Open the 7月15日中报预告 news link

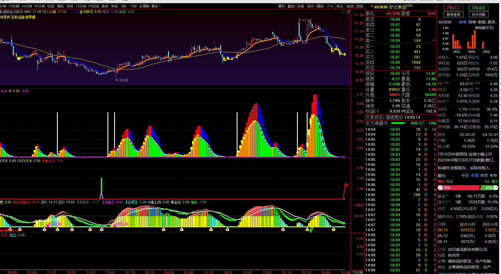coord(465,154)
